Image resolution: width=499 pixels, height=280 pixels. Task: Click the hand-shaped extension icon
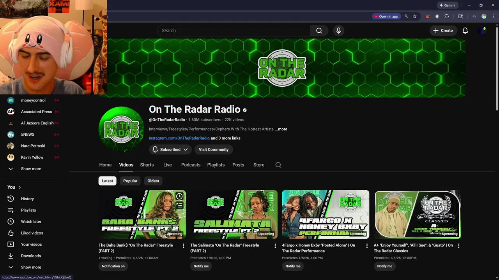pyautogui.click(x=437, y=16)
